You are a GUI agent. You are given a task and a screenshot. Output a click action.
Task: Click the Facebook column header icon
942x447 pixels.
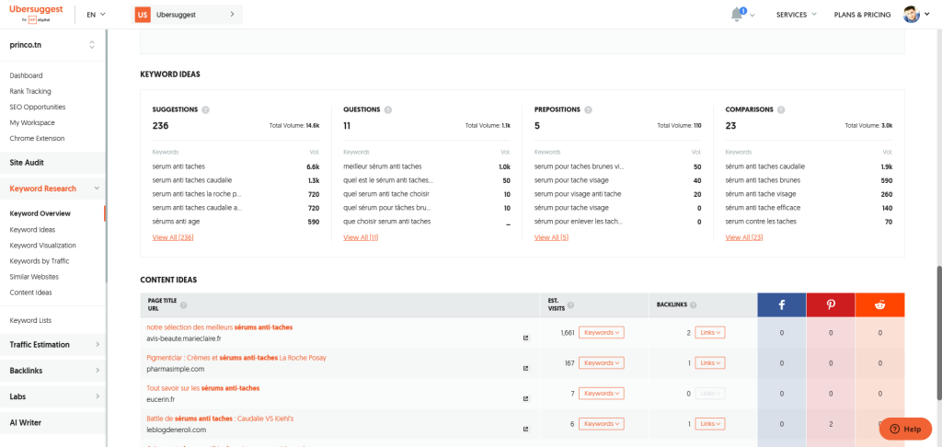coord(782,305)
